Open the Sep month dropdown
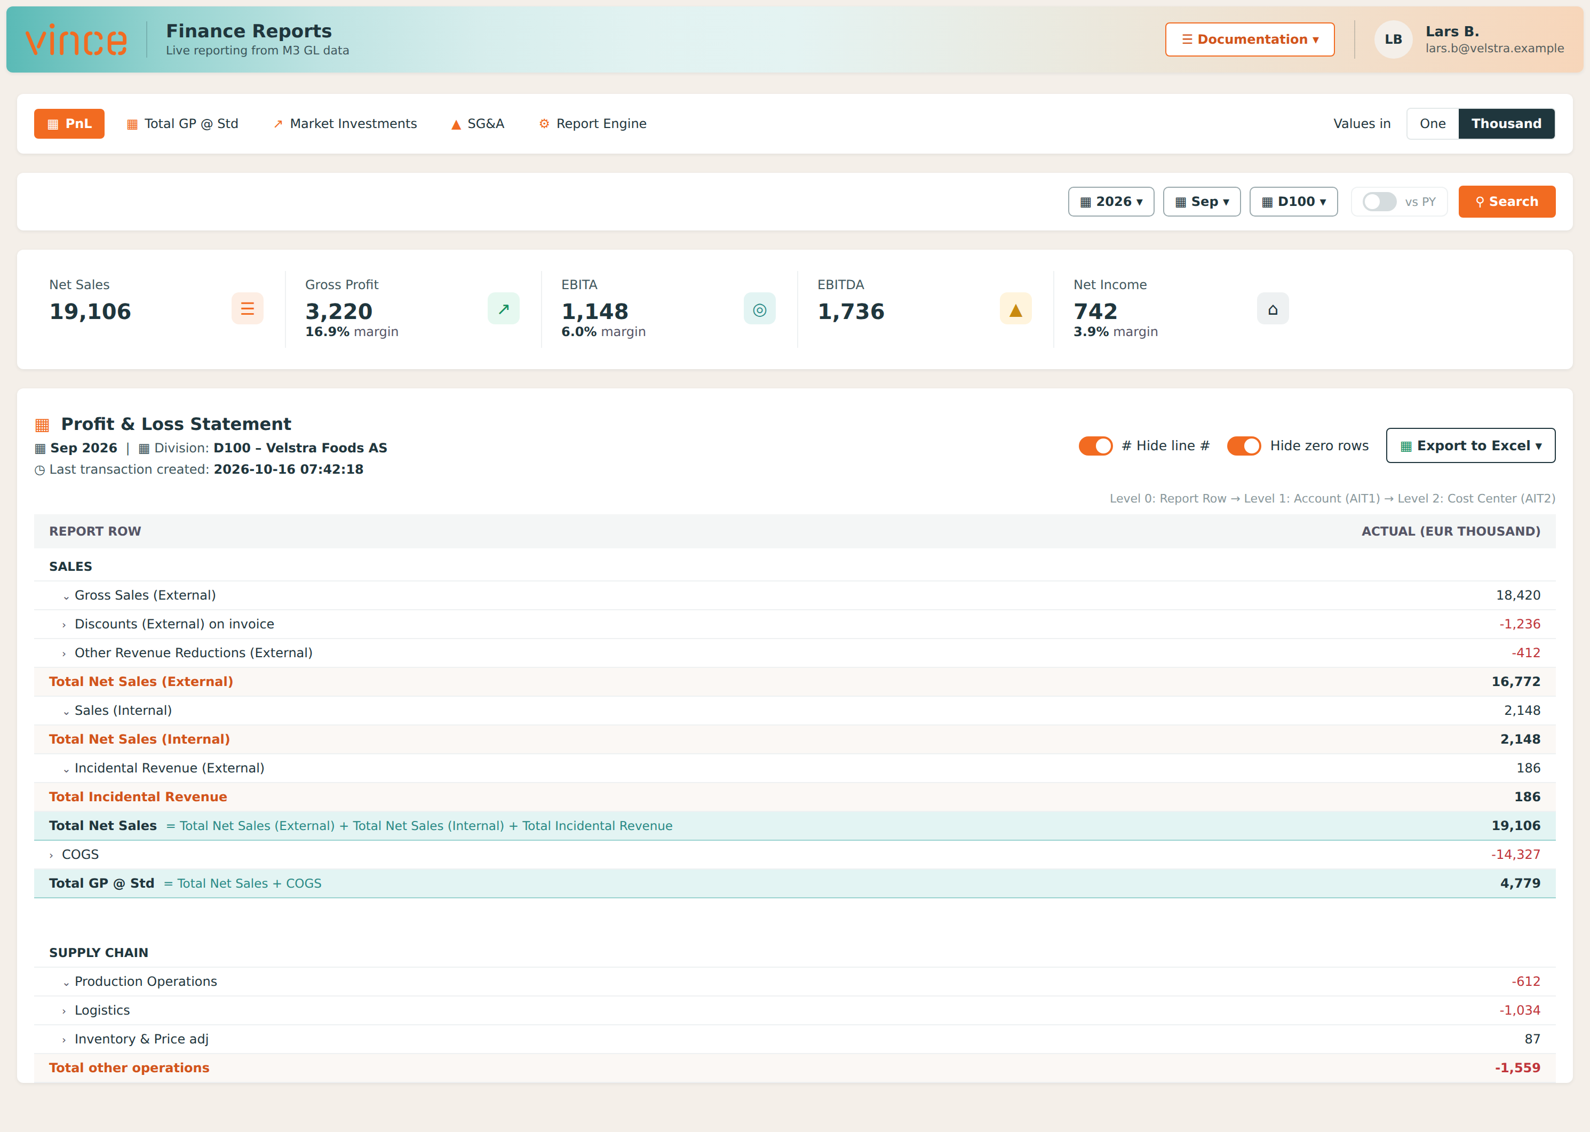This screenshot has width=1590, height=1132. click(x=1202, y=202)
